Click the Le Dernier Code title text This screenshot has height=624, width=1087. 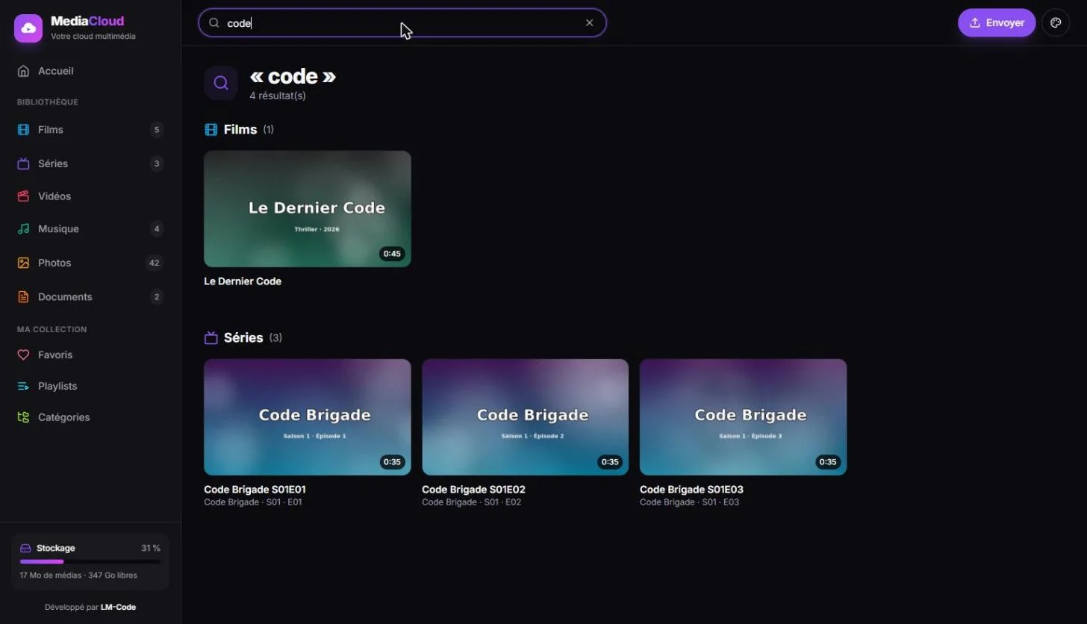(x=243, y=281)
